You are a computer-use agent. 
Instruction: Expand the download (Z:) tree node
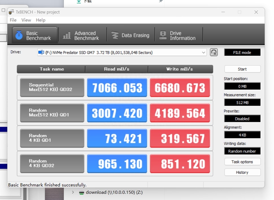point(73,192)
